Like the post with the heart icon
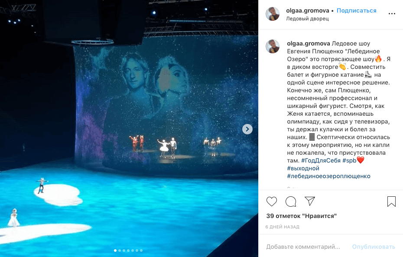The image size is (403, 257). pyautogui.click(x=272, y=202)
